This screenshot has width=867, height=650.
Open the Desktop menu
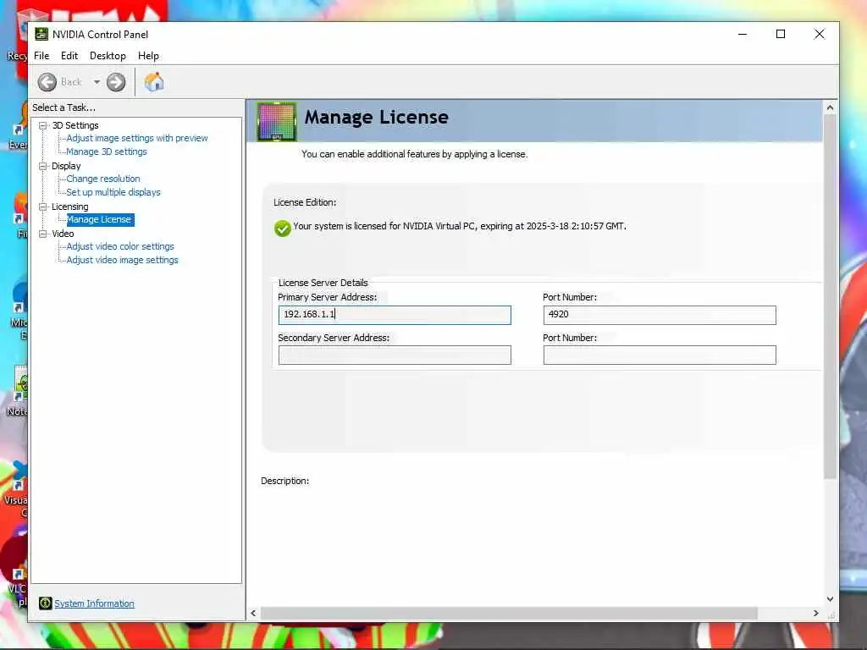[x=108, y=56]
